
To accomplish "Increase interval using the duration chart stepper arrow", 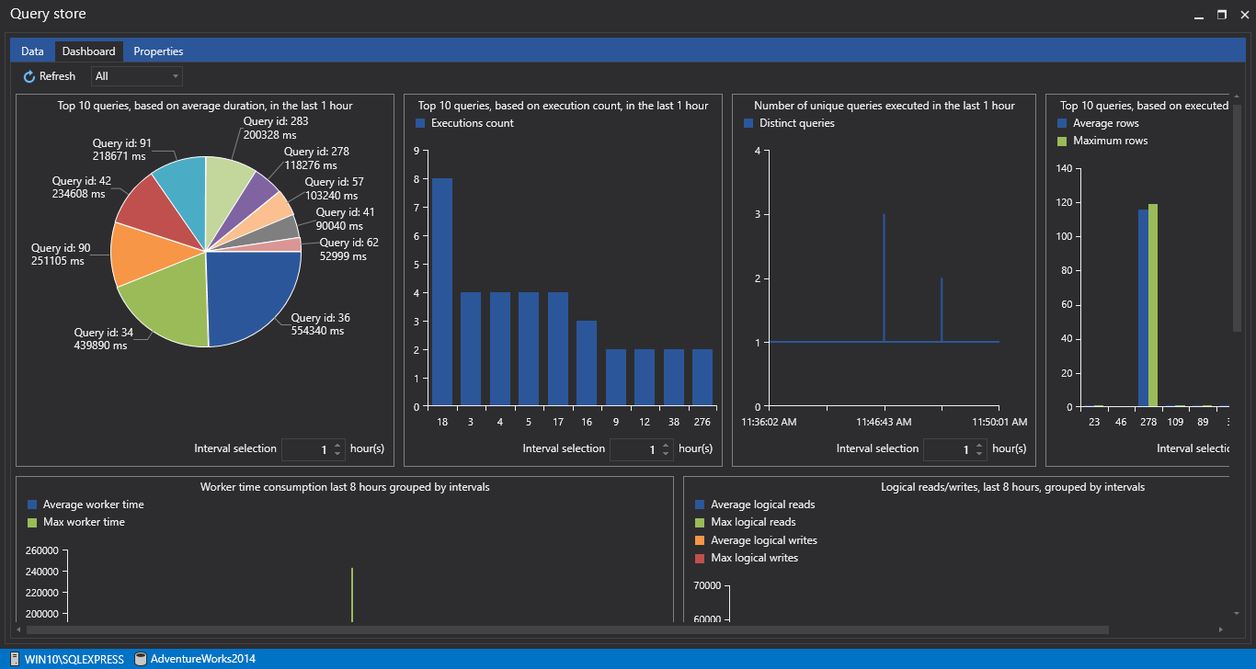I will click(337, 445).
